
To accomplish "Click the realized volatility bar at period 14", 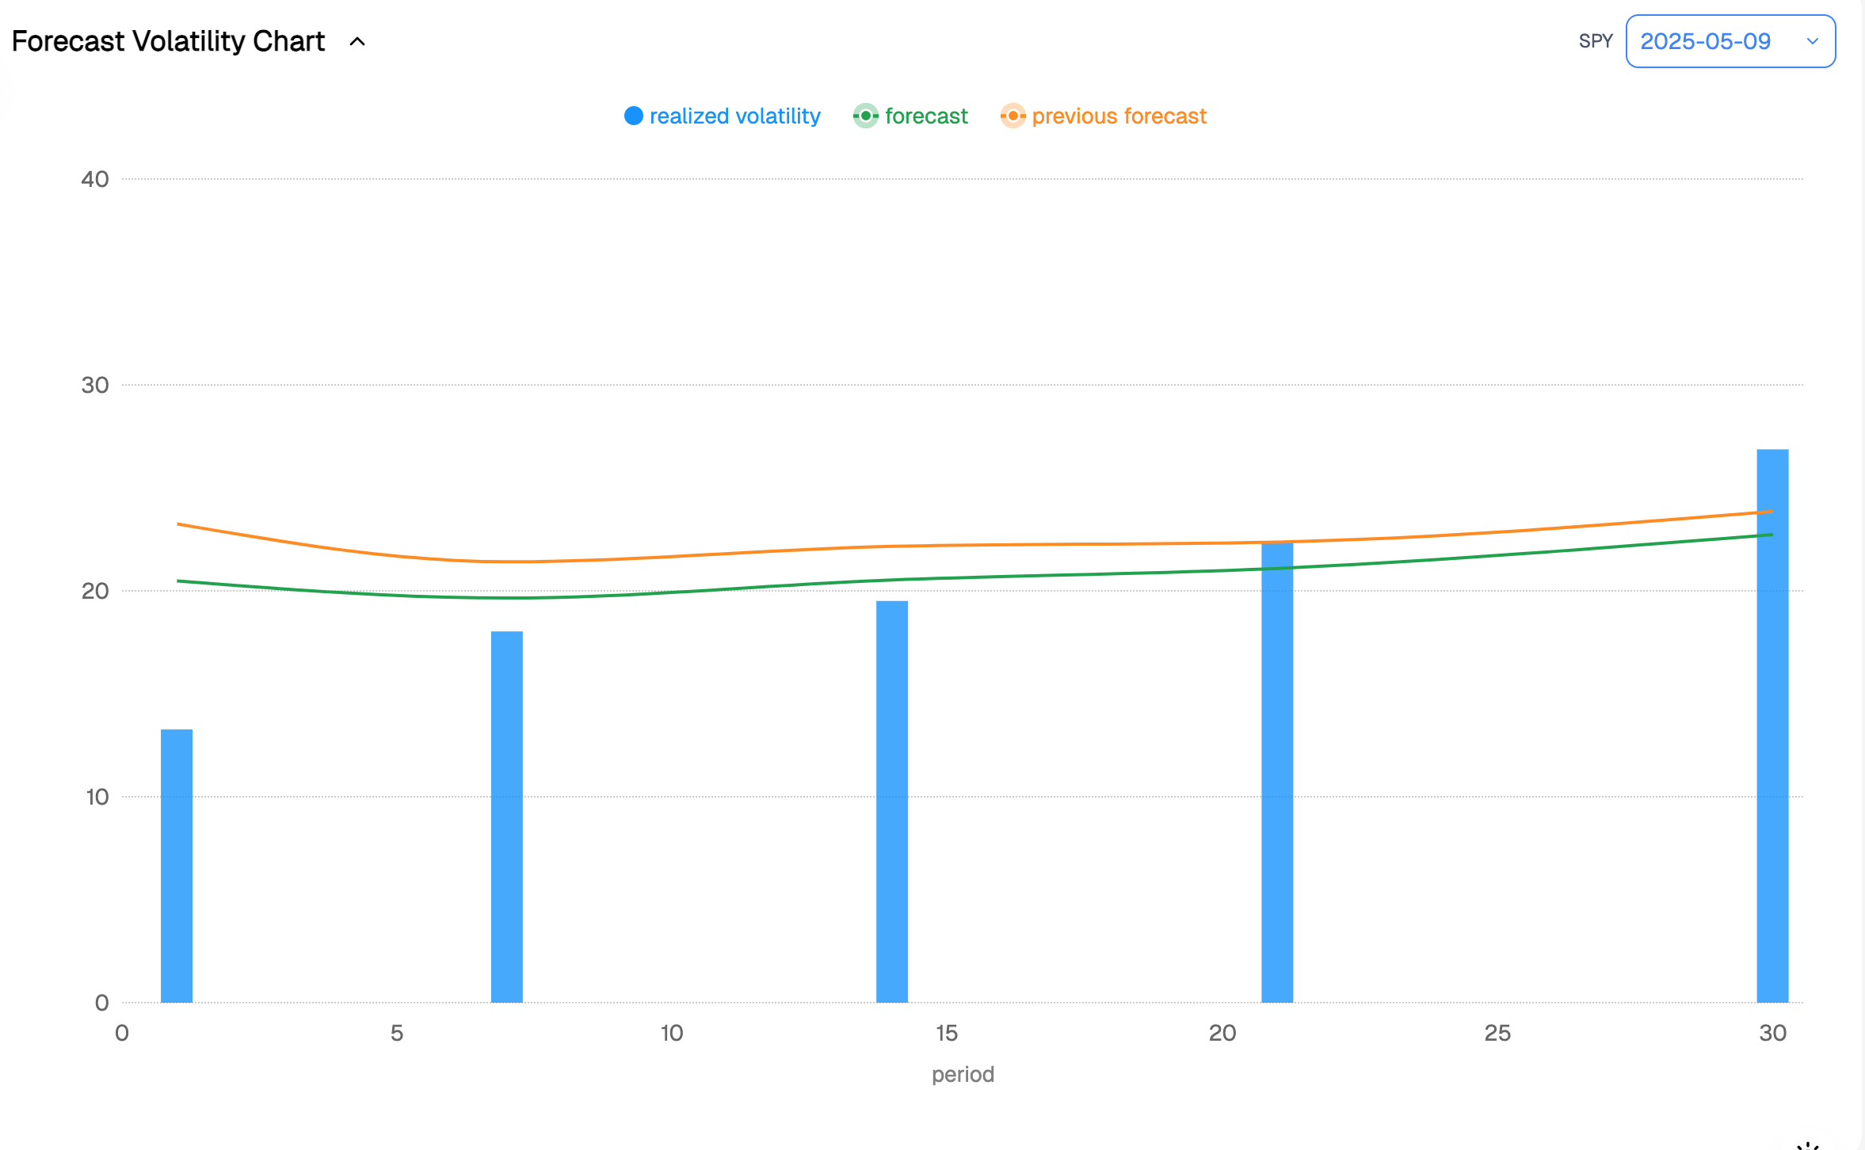I will point(892,800).
